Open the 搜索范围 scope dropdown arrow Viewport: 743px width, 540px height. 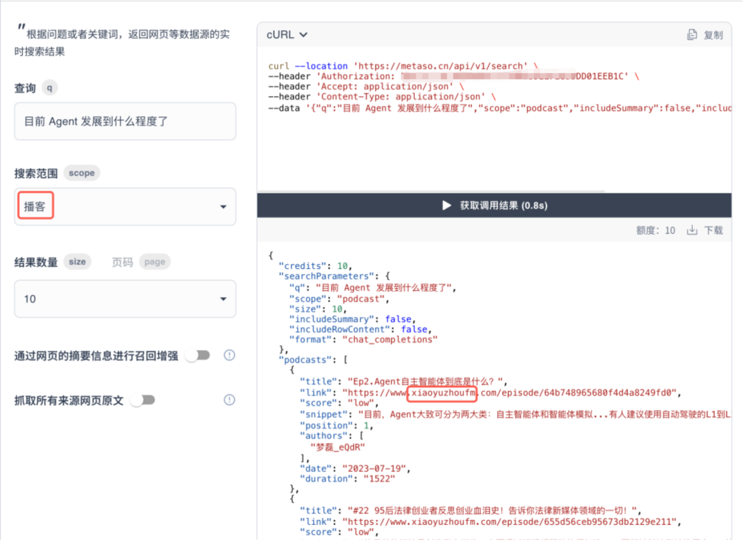coord(223,206)
